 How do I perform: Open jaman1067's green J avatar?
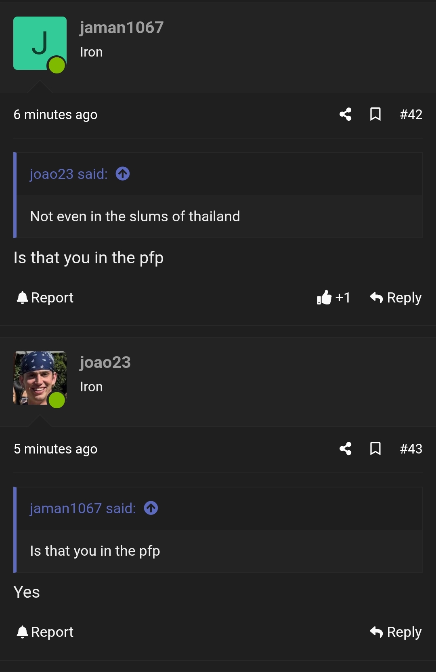[x=40, y=43]
